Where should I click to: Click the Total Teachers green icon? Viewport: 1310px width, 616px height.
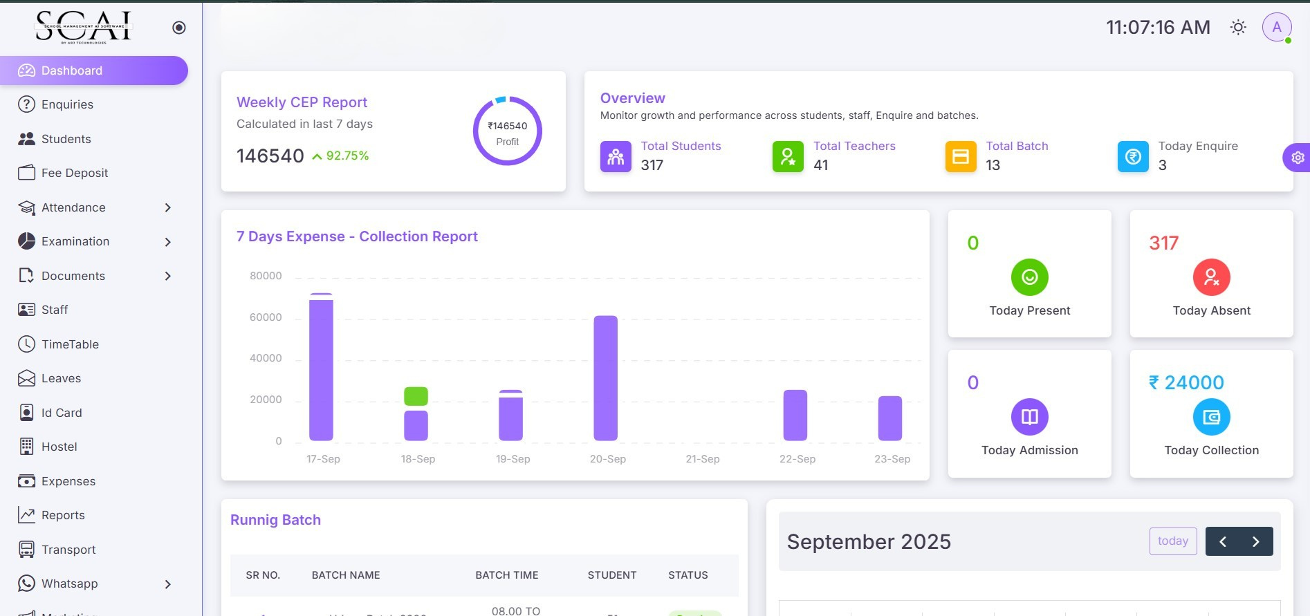788,157
